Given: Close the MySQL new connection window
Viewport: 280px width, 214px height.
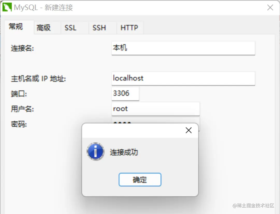Looking at the screenshot, I should point(270,8).
